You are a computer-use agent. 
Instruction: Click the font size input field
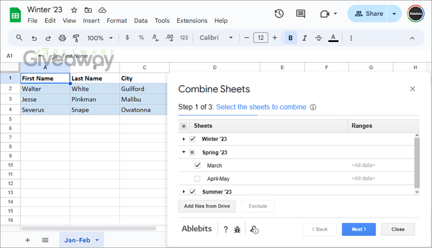[x=260, y=38]
